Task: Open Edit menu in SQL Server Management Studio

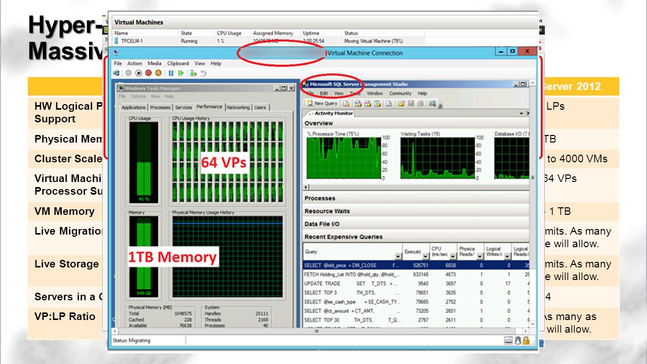Action: [x=324, y=94]
